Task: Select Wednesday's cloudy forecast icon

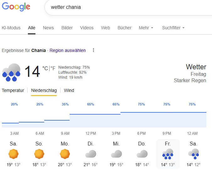Action: coord(116,154)
